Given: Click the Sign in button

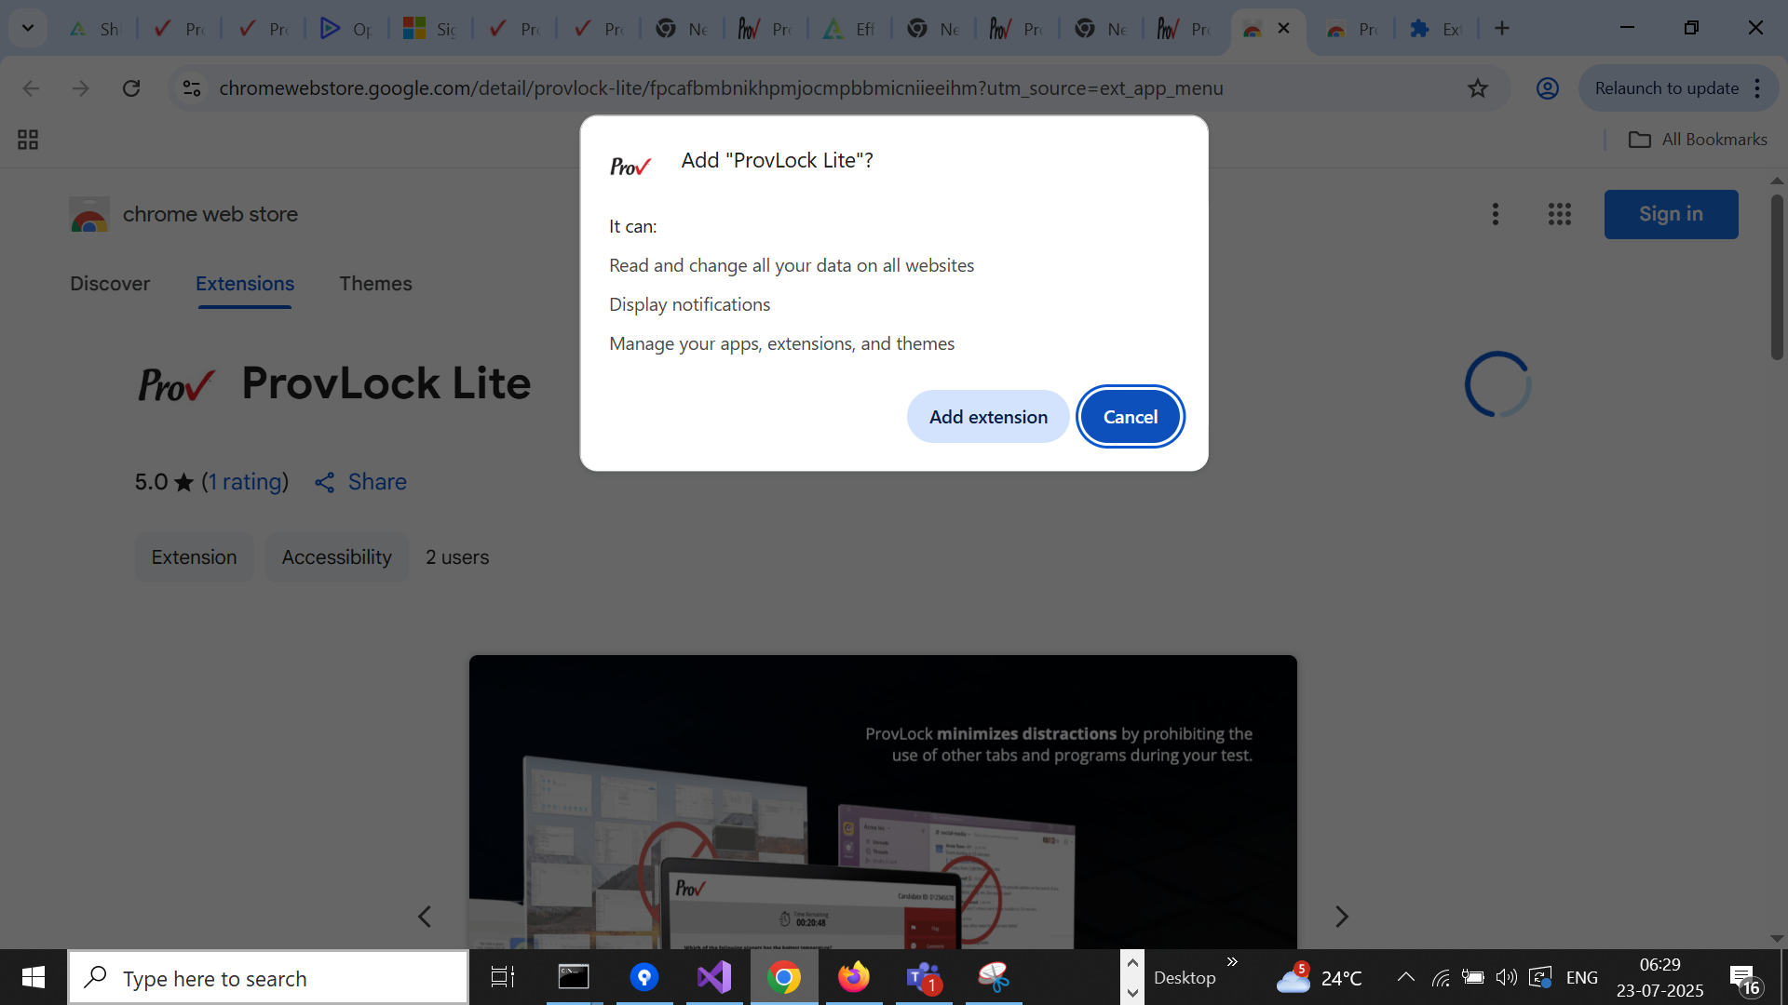Looking at the screenshot, I should 1671,214.
